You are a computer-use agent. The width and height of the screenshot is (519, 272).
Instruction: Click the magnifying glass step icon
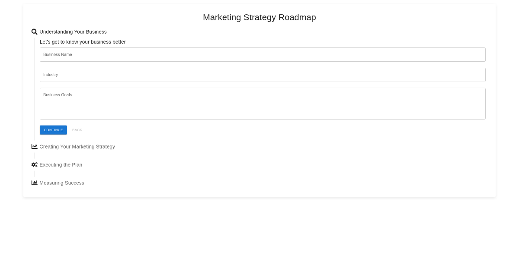point(35,32)
